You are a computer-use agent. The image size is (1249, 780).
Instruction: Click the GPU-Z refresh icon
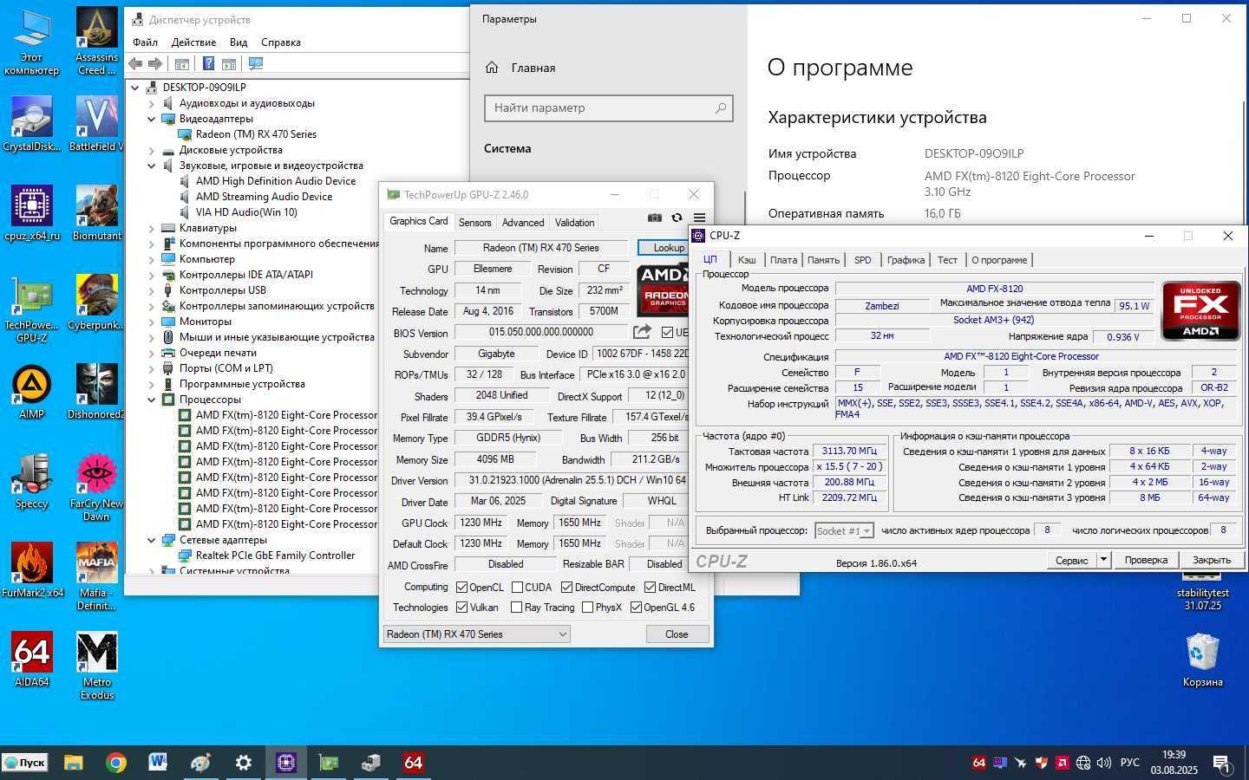tap(677, 218)
